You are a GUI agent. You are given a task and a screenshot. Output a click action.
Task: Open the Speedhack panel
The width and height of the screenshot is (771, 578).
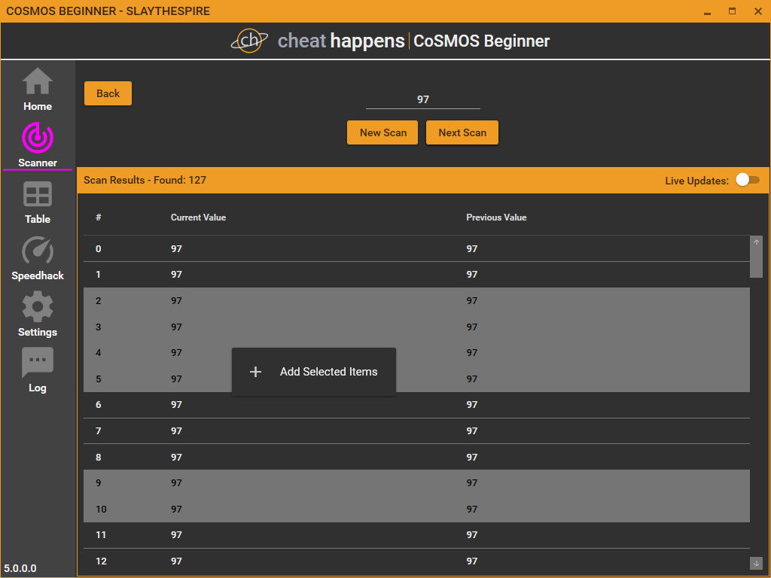[37, 257]
